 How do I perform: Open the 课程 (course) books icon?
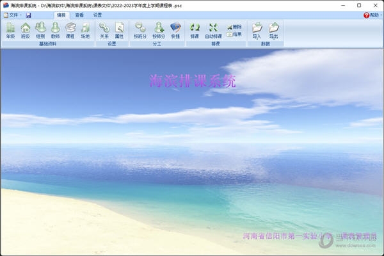70,30
